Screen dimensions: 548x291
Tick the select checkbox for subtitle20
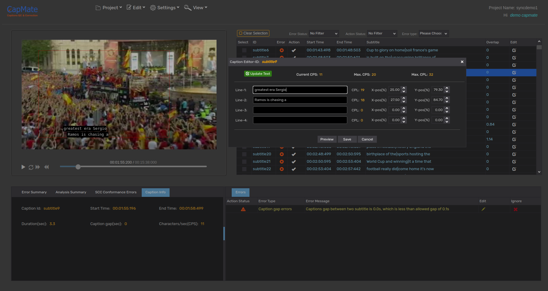click(x=244, y=154)
